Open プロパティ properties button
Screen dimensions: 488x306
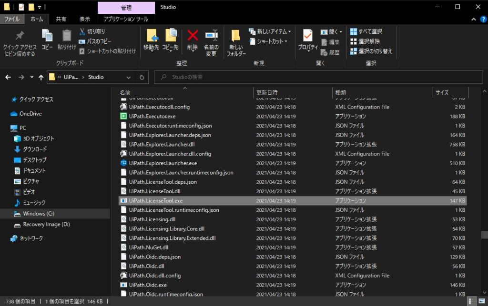[x=308, y=40]
